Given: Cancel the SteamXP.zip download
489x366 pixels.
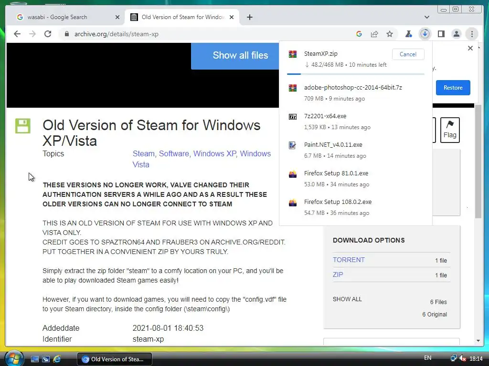Looking at the screenshot, I should pyautogui.click(x=408, y=54).
